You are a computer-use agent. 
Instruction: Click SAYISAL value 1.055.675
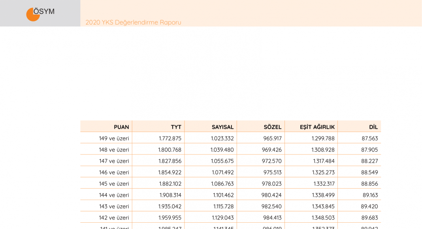(x=222, y=161)
